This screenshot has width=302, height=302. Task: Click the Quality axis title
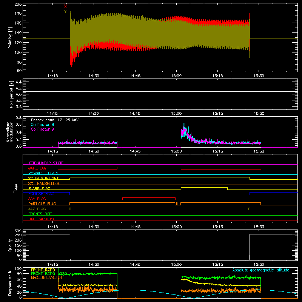tap(10, 245)
